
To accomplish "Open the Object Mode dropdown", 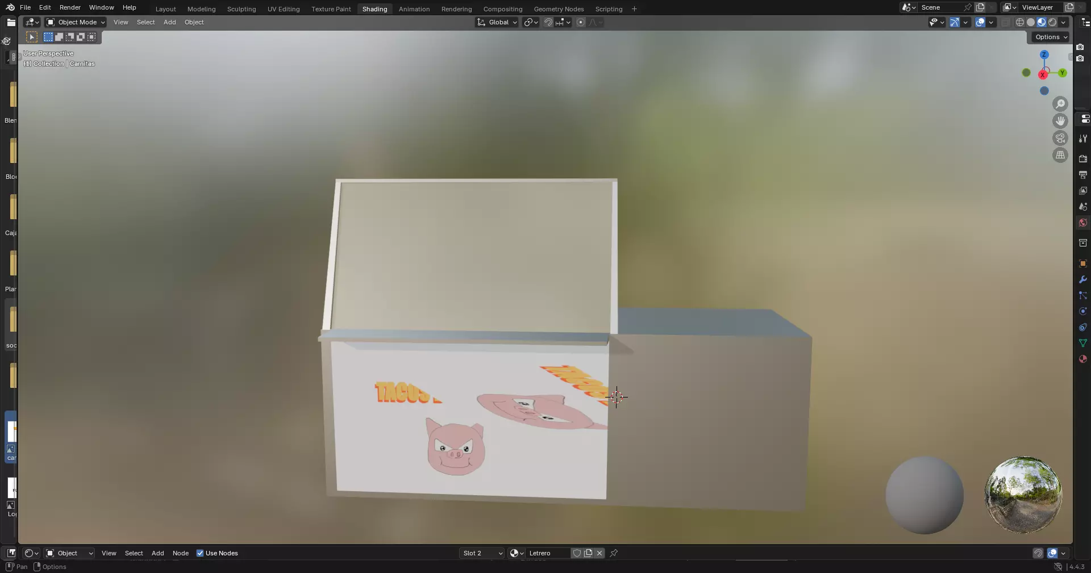I will (76, 22).
